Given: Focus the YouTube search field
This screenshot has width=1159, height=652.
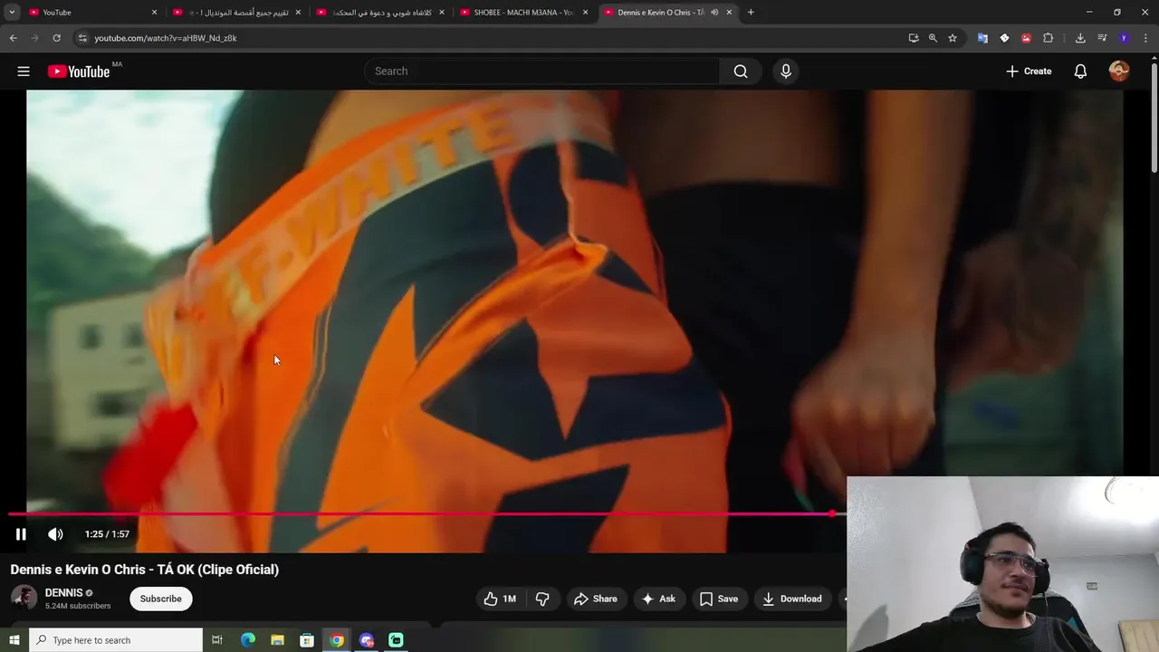Looking at the screenshot, I should 543,72.
